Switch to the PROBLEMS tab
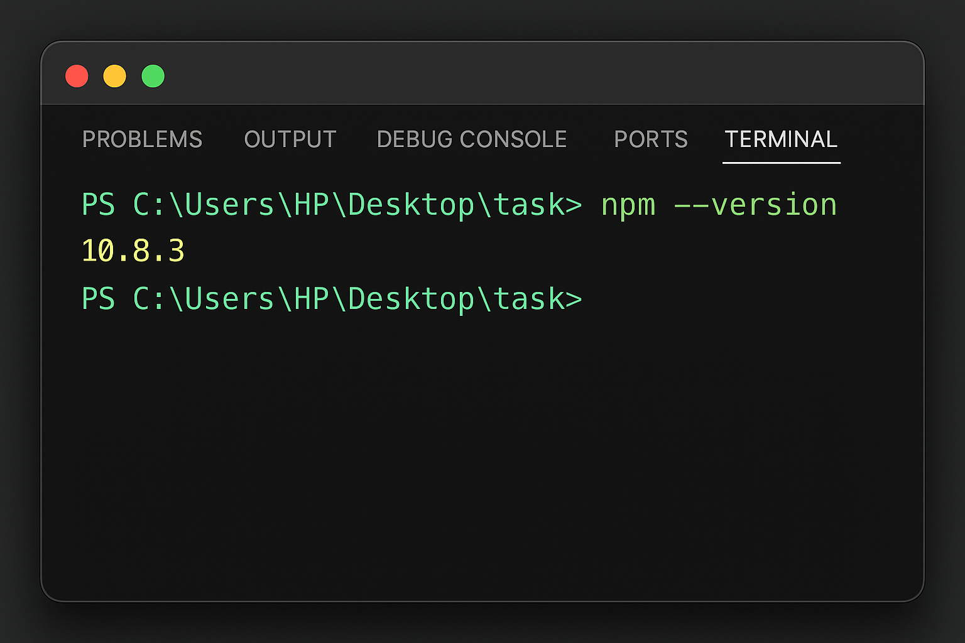 coord(143,139)
